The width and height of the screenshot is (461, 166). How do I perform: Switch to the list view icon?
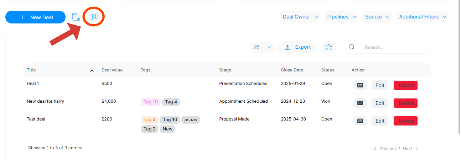76,17
